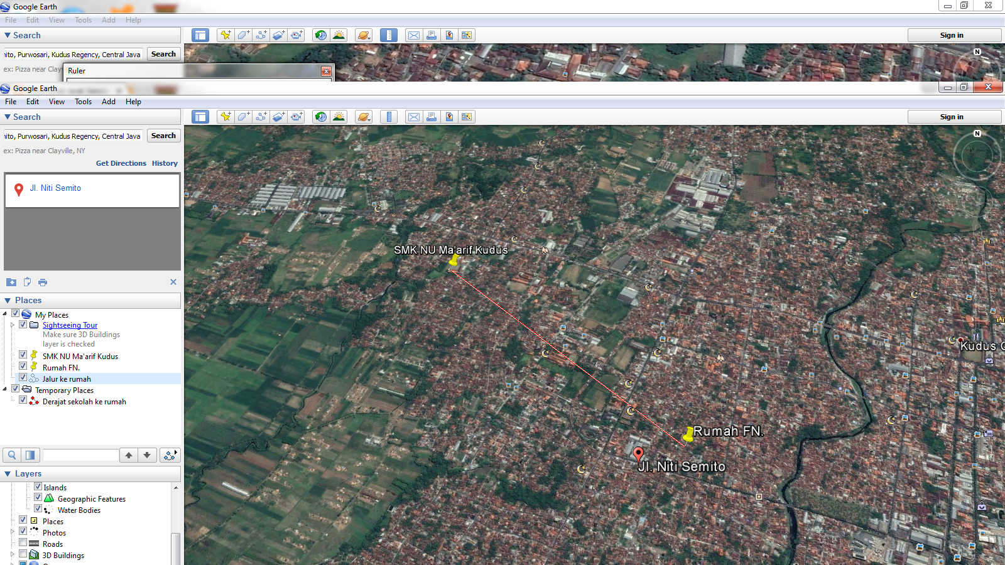Add a path in front window toolbar
The height and width of the screenshot is (565, 1005).
pyautogui.click(x=261, y=117)
